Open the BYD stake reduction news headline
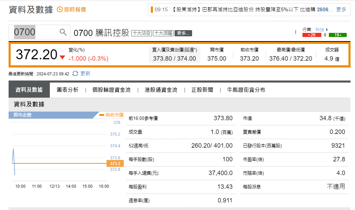This screenshot has height=210, width=355. (x=253, y=10)
